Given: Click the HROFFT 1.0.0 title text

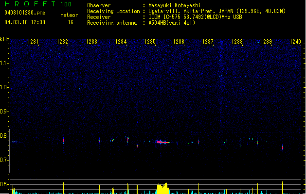Looking at the screenshot, I should 38,4.
